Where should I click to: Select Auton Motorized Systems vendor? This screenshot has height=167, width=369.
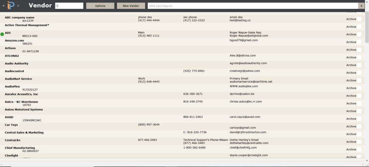pos(24,110)
